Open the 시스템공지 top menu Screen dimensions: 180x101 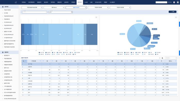112,2
